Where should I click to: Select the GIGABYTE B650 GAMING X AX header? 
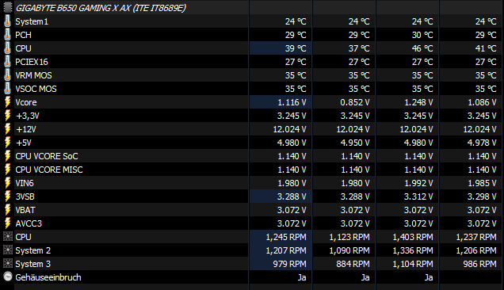[101, 8]
